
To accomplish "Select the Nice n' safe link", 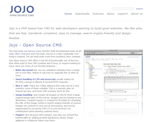I will [x=22, y=86].
